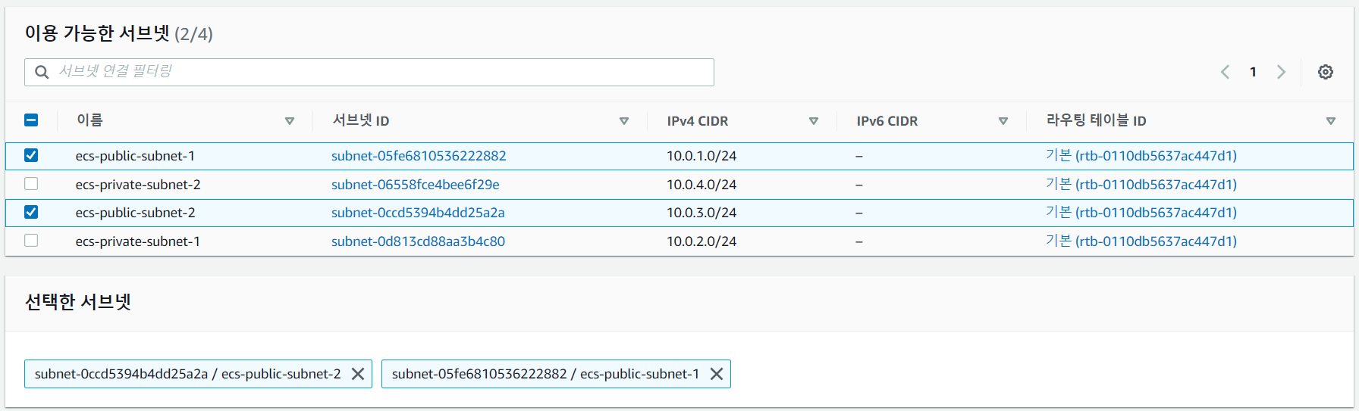Click the 라우팅 테이블 ID header label
The width and height of the screenshot is (1359, 411).
pos(1097,120)
